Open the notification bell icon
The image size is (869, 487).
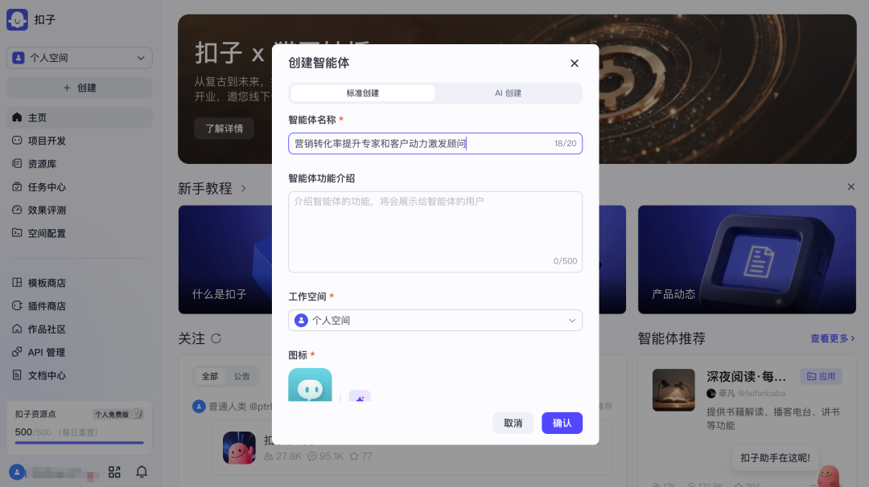click(142, 472)
